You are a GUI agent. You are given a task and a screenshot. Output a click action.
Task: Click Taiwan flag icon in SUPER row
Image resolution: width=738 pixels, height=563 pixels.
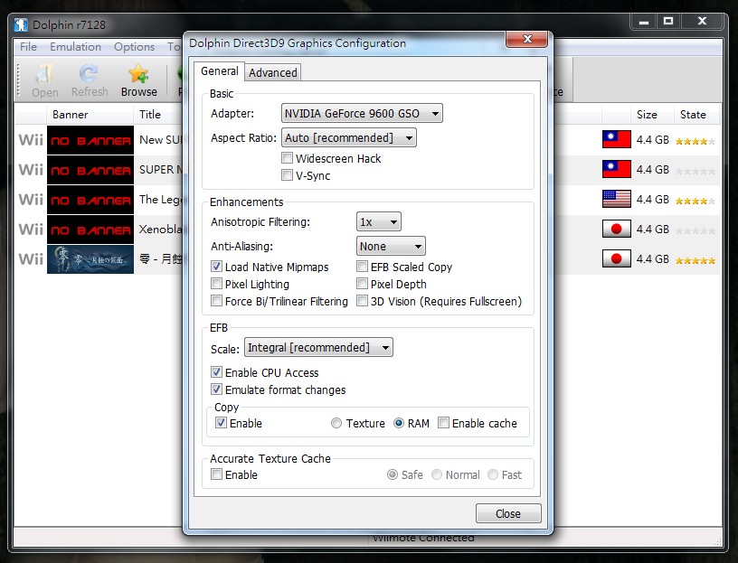[616, 169]
